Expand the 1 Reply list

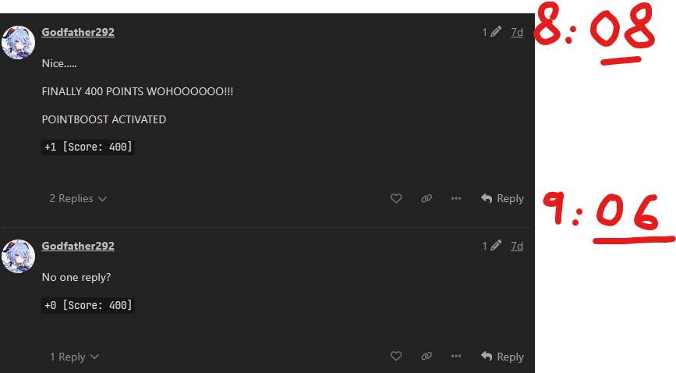coord(74,357)
